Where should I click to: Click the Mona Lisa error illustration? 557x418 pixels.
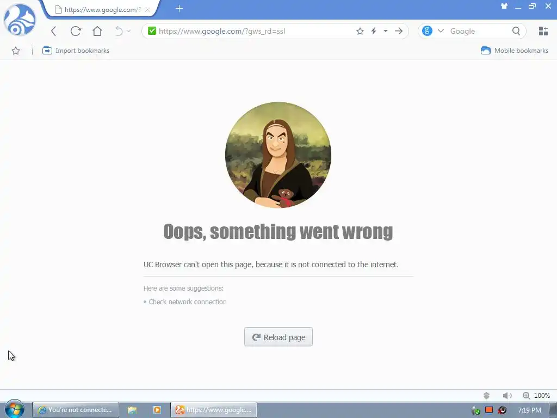coord(278,155)
